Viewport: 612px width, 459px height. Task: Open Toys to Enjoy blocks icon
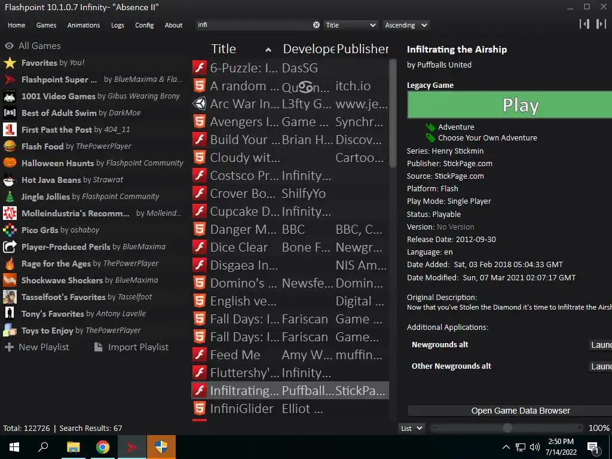tap(10, 331)
